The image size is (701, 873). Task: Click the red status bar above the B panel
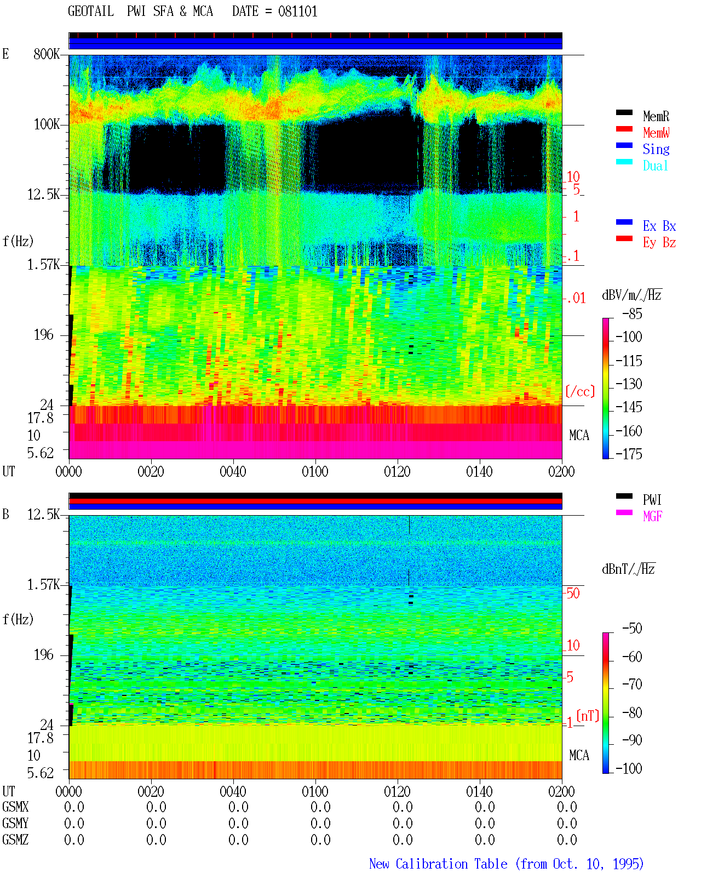pos(315,501)
